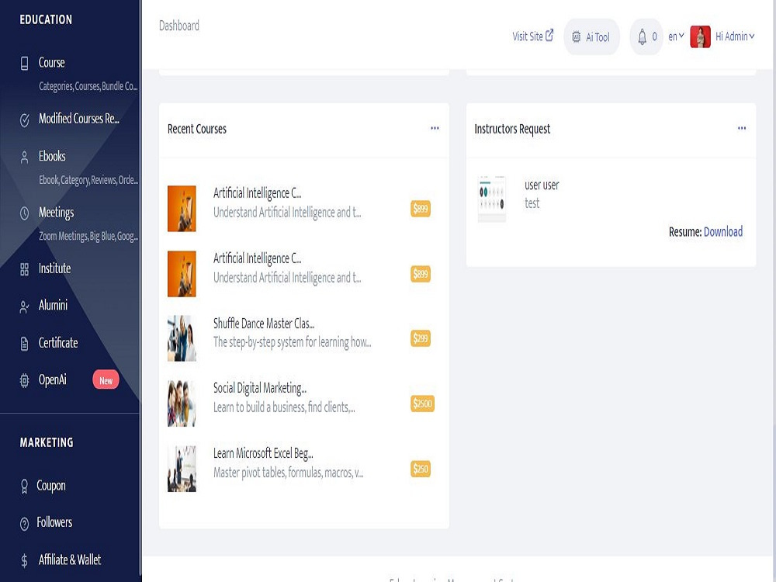Screen dimensions: 776x582
Task: Click Ebook, Category, Reviews, Orde... subtitle
Action: (x=88, y=180)
